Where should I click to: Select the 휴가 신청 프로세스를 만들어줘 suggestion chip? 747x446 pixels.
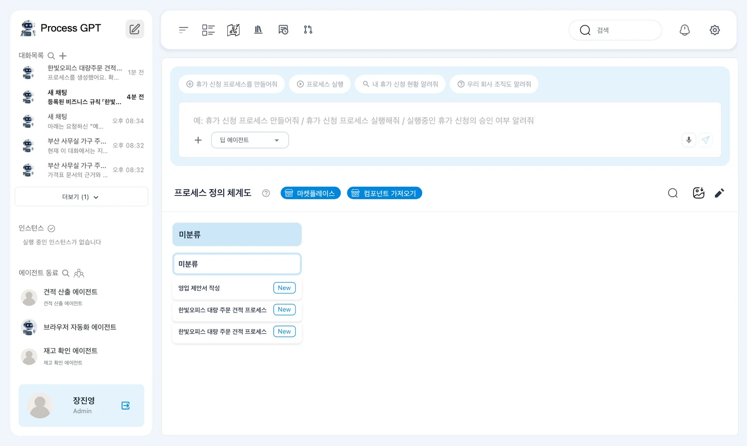point(232,84)
